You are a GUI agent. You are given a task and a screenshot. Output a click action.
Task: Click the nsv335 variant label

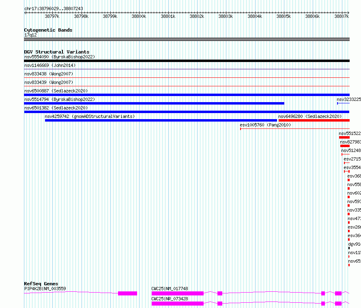click(x=354, y=210)
